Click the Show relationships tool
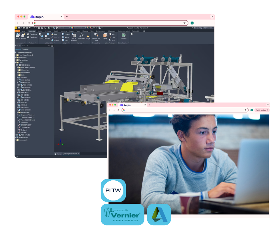The height and width of the screenshot is (234, 278). point(54,34)
